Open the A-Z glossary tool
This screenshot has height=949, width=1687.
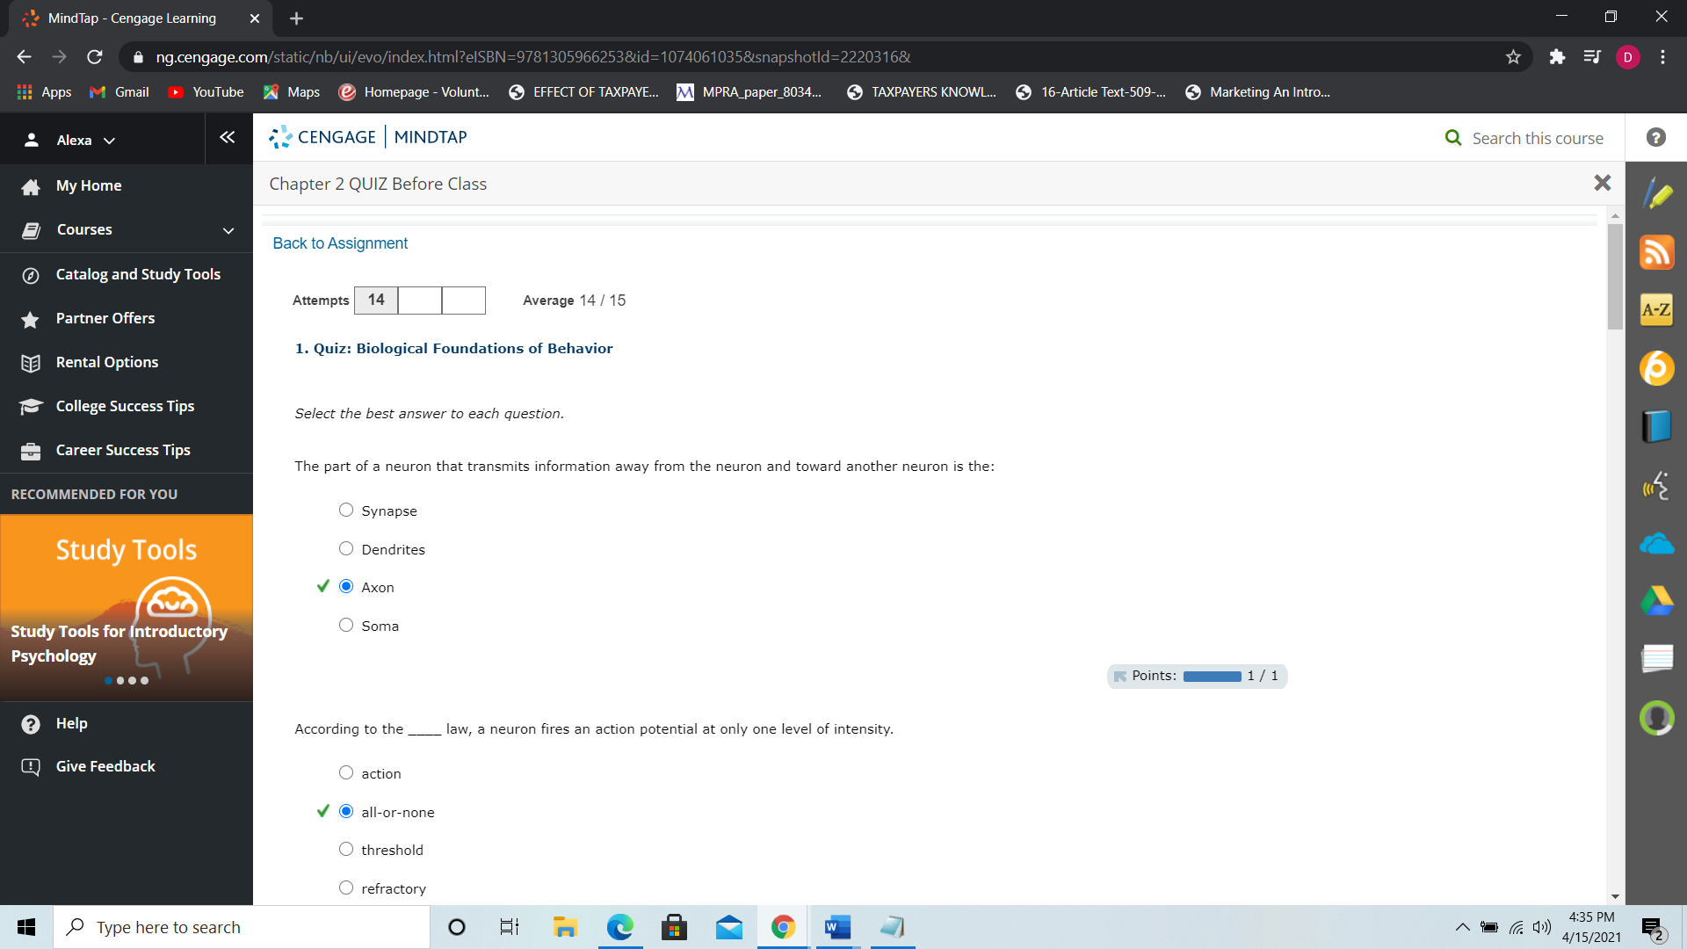pos(1656,310)
